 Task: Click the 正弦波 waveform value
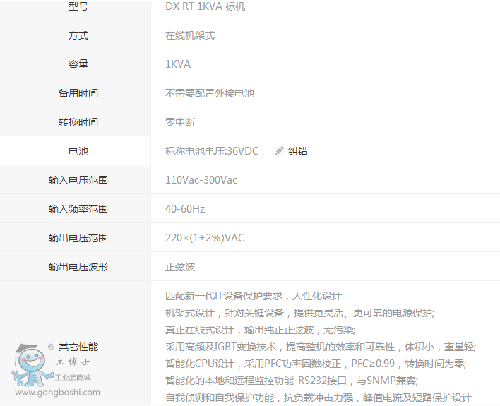point(180,267)
